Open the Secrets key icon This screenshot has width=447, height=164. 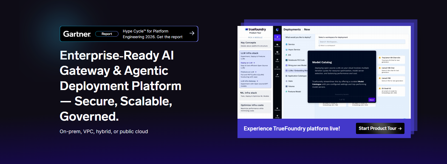(277, 75)
